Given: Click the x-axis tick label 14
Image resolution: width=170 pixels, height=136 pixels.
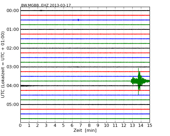Looking at the screenshot, I should pyautogui.click(x=141, y=126).
